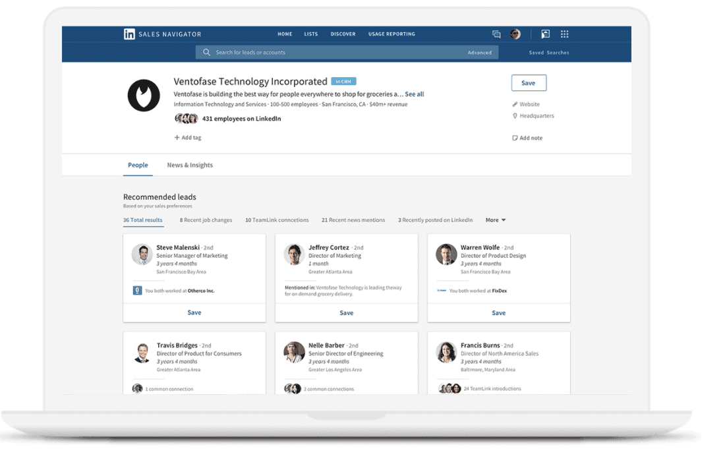The height and width of the screenshot is (472, 725).
Task: Click the Sales Navigator apps grid icon
Action: point(564,34)
